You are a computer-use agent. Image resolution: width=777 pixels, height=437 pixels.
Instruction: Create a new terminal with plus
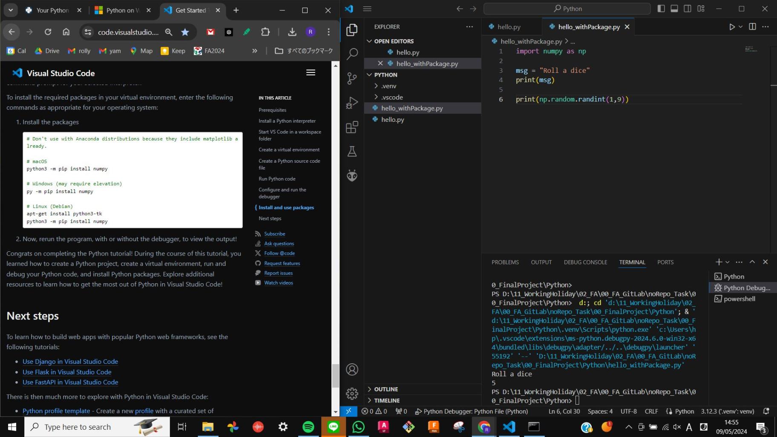[719, 262]
